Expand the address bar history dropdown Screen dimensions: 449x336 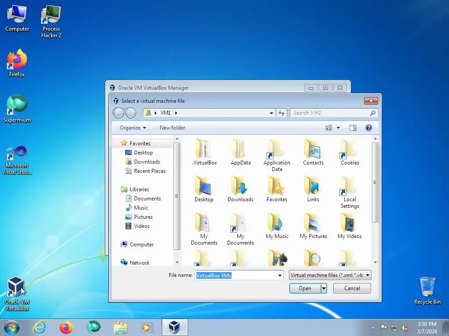click(x=271, y=113)
